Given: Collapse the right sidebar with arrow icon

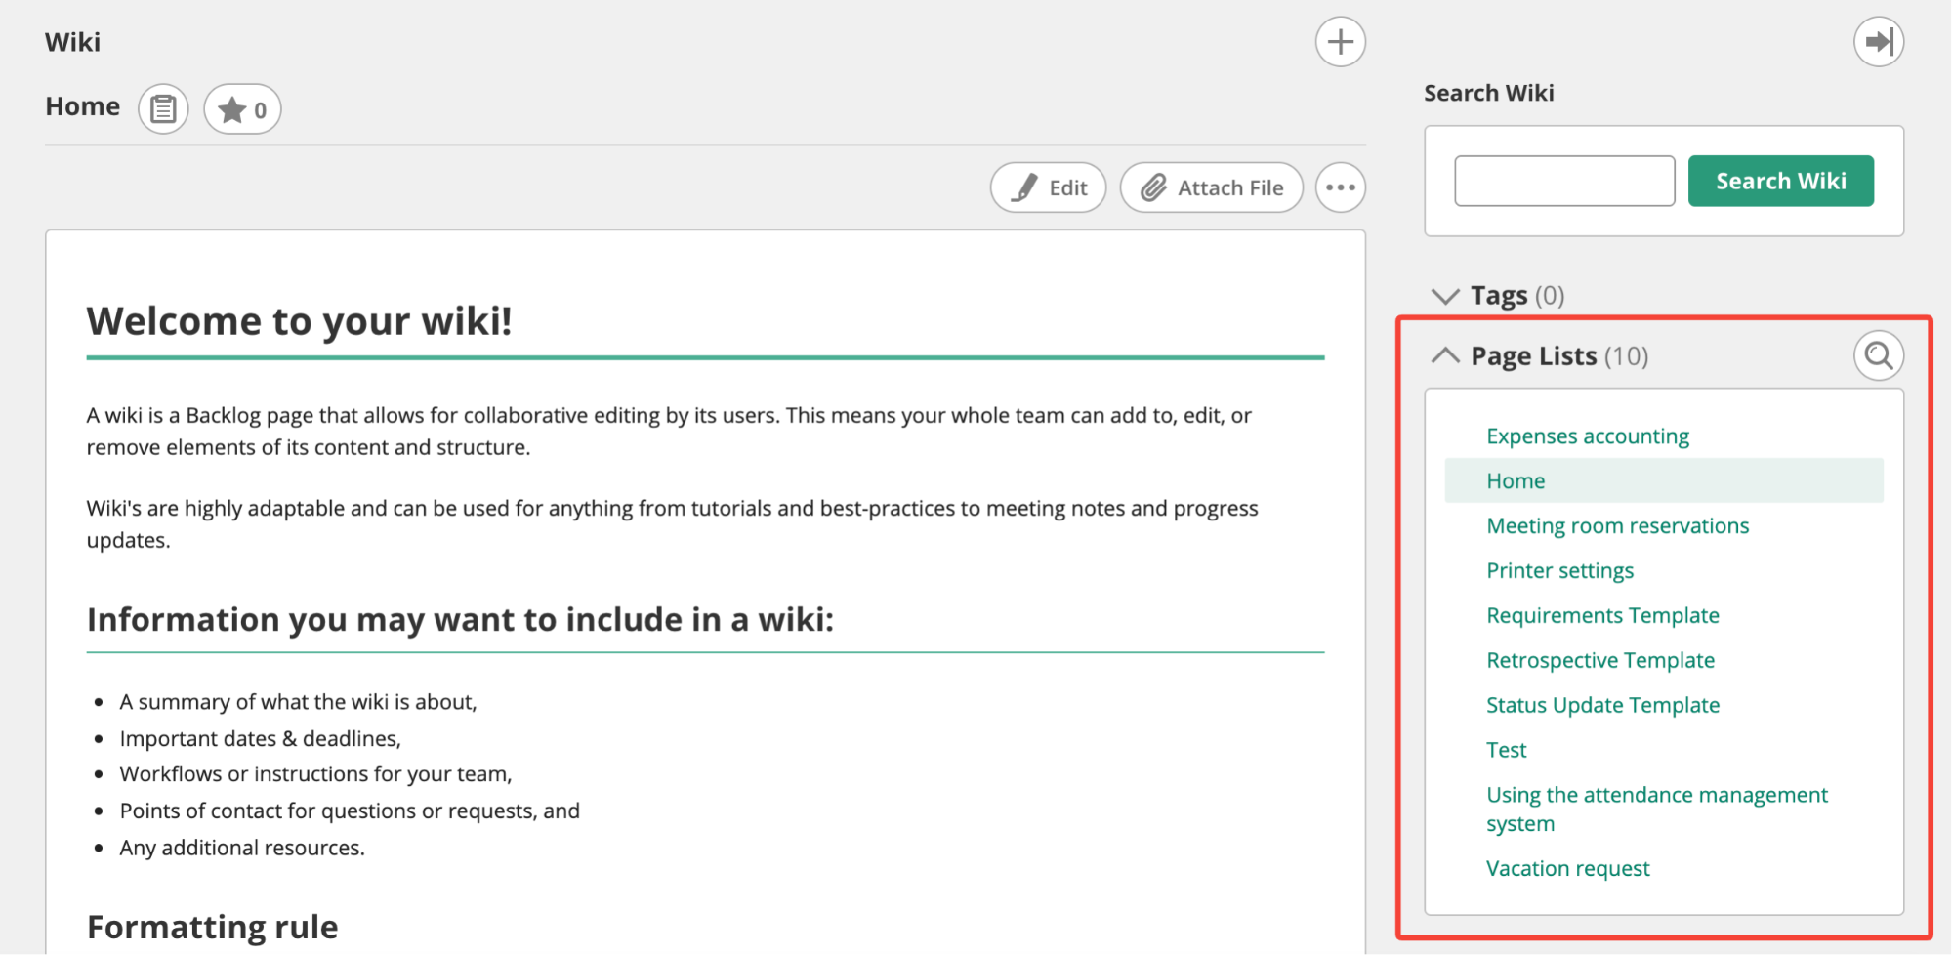Looking at the screenshot, I should [1878, 42].
